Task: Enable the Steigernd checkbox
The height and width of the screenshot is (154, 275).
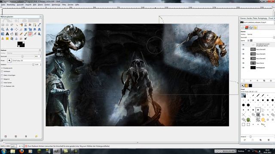Action: 2,79
